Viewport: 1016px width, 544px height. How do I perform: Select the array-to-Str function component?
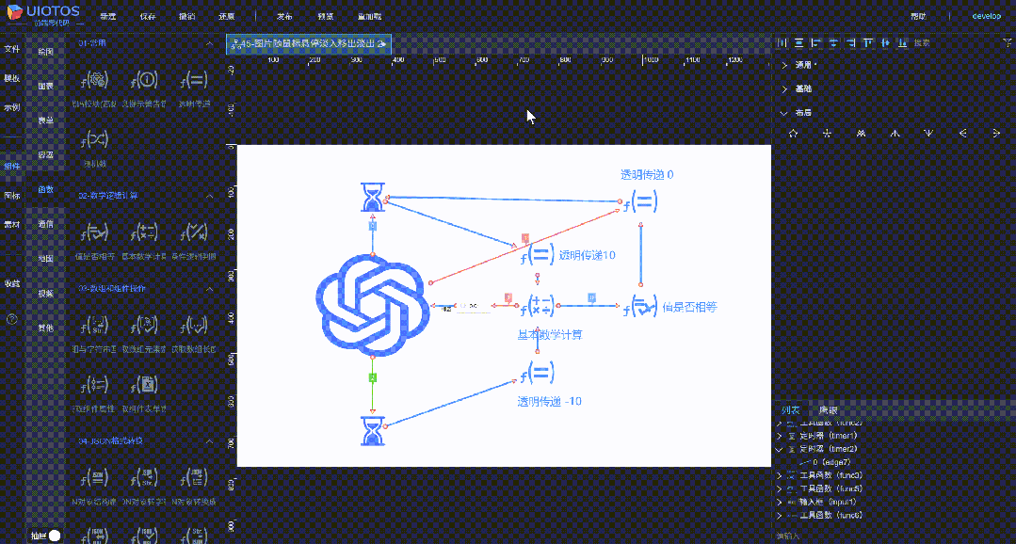click(x=94, y=325)
